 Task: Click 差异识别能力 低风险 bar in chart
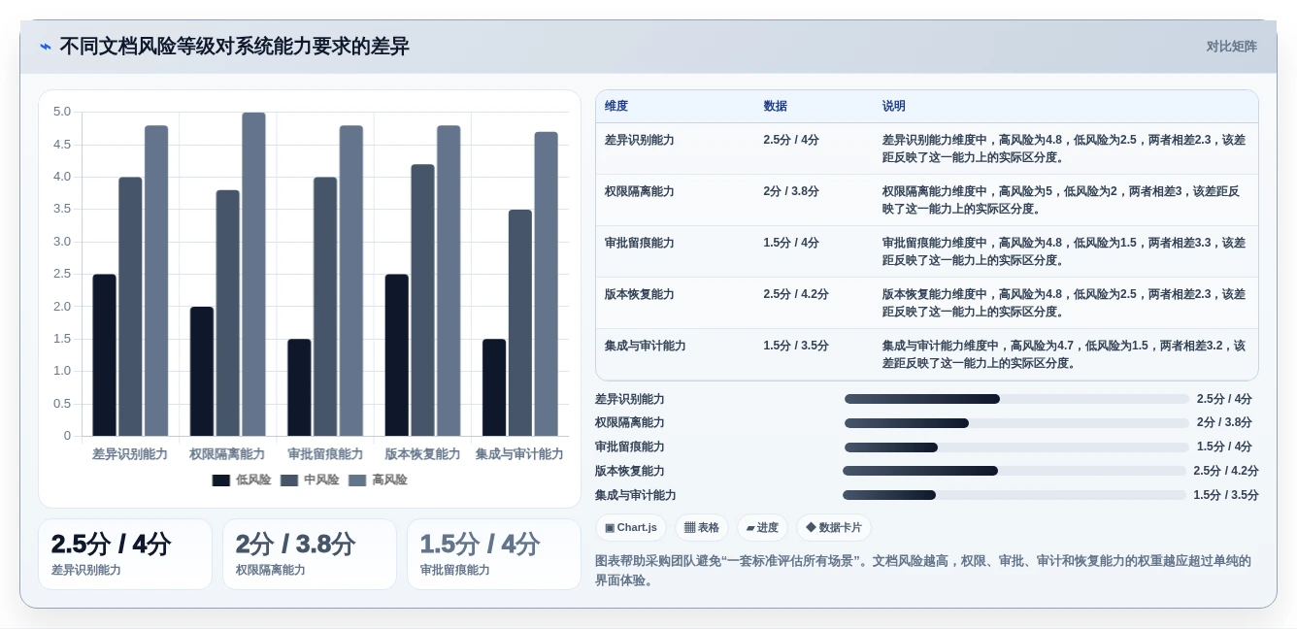[104, 355]
